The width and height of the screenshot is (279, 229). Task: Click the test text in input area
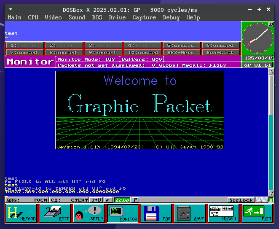(11, 33)
